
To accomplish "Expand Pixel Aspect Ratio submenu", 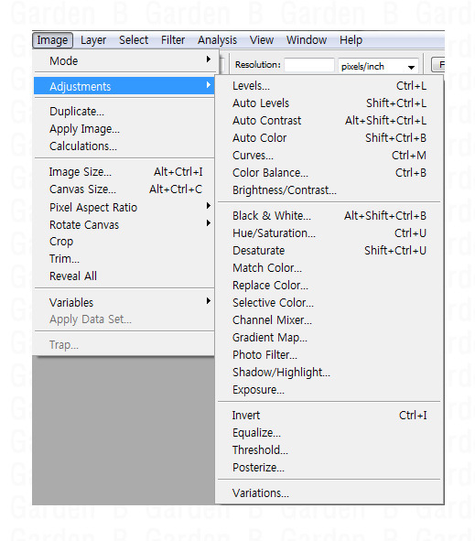I will click(x=124, y=207).
